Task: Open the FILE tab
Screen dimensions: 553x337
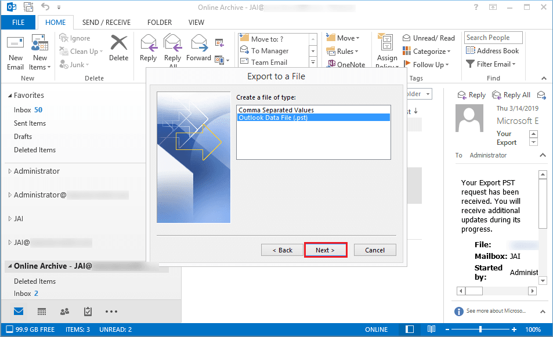Action: [19, 23]
